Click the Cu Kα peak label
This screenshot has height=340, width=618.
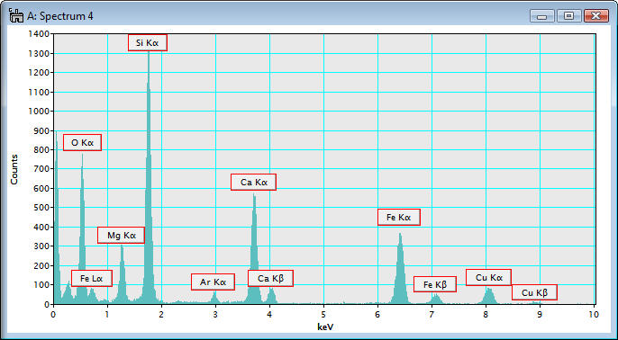pyautogui.click(x=488, y=277)
